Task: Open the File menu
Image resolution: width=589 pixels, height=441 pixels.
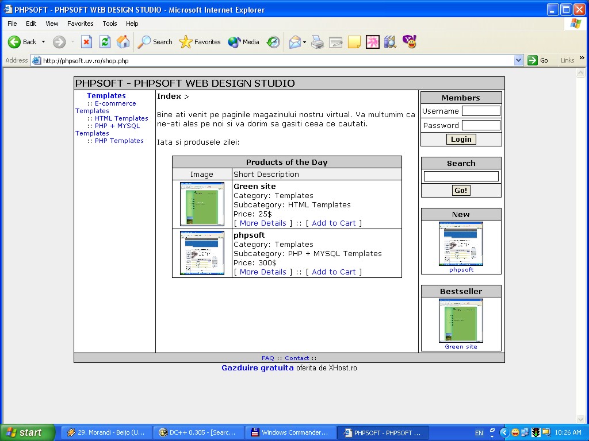Action: [x=13, y=24]
